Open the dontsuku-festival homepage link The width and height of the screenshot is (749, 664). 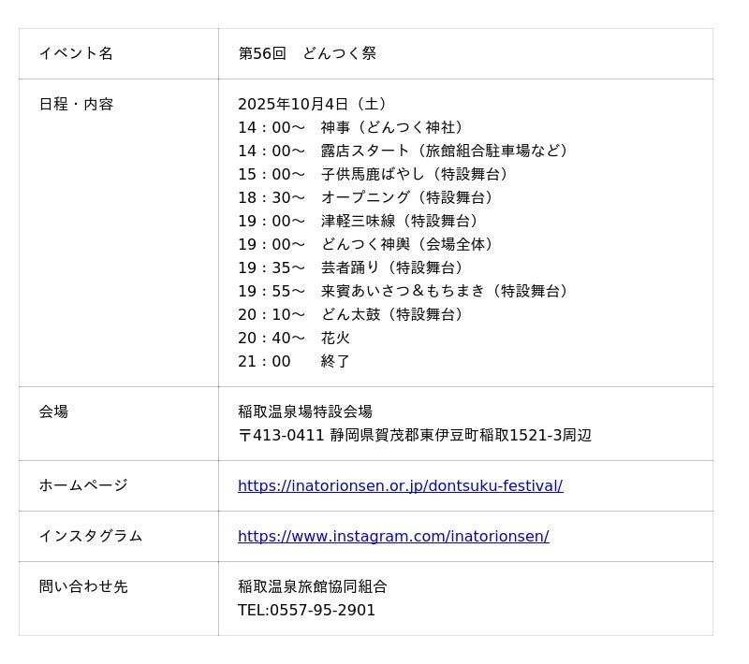pos(400,486)
